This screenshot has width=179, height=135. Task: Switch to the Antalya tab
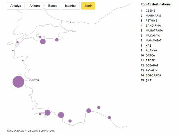point(16,6)
